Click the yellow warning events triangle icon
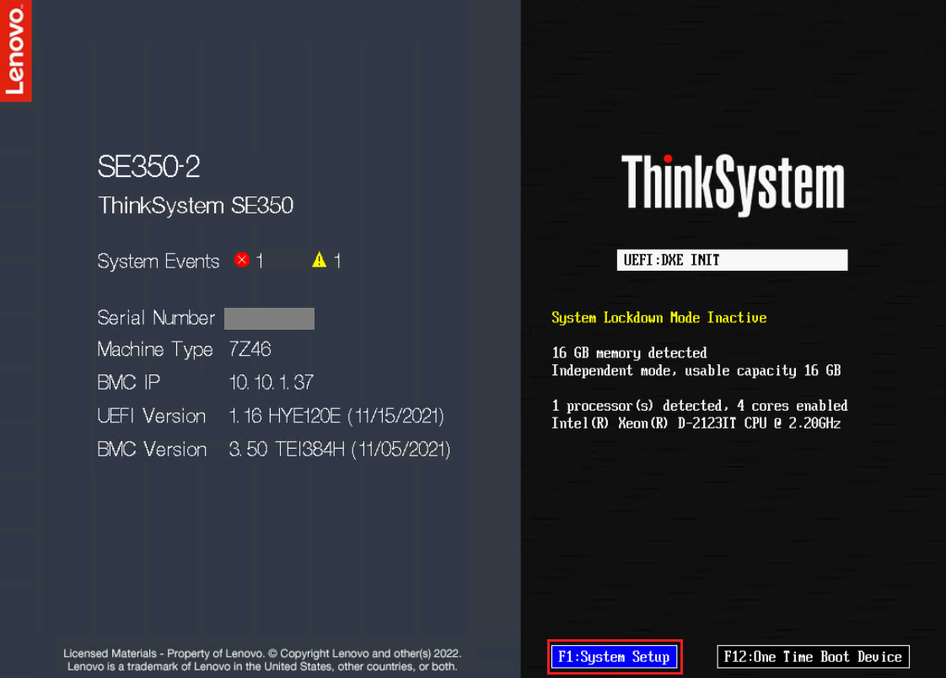 pos(319,261)
